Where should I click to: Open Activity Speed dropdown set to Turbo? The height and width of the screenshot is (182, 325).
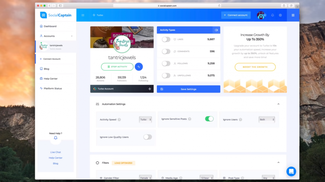(145, 120)
